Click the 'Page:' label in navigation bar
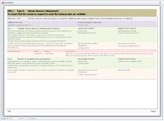Screen dimensions: 164x121 coord(4,118)
